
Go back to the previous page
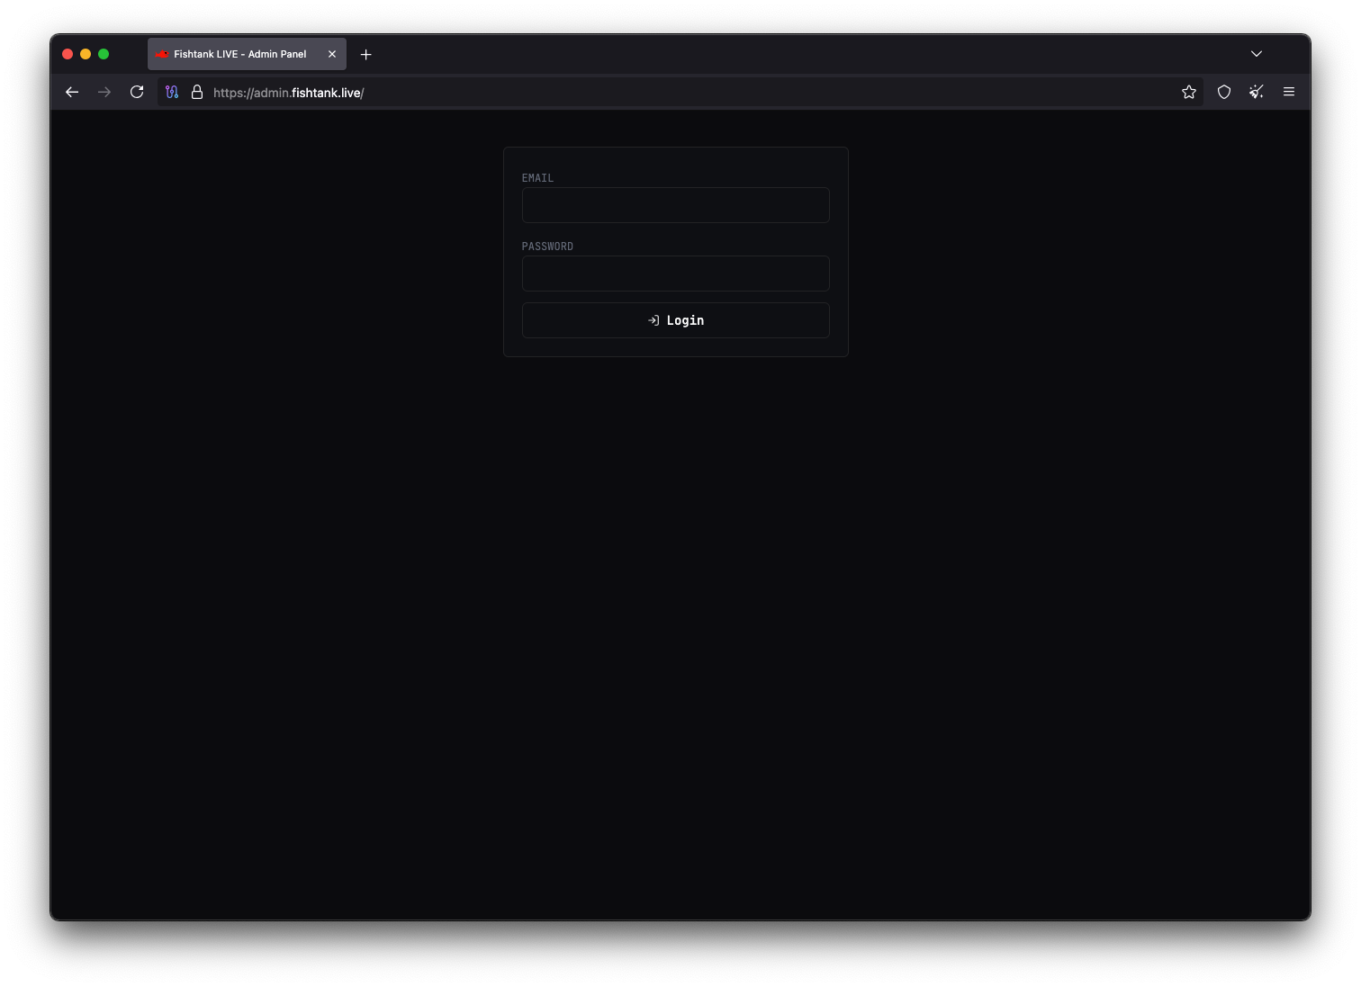[72, 92]
